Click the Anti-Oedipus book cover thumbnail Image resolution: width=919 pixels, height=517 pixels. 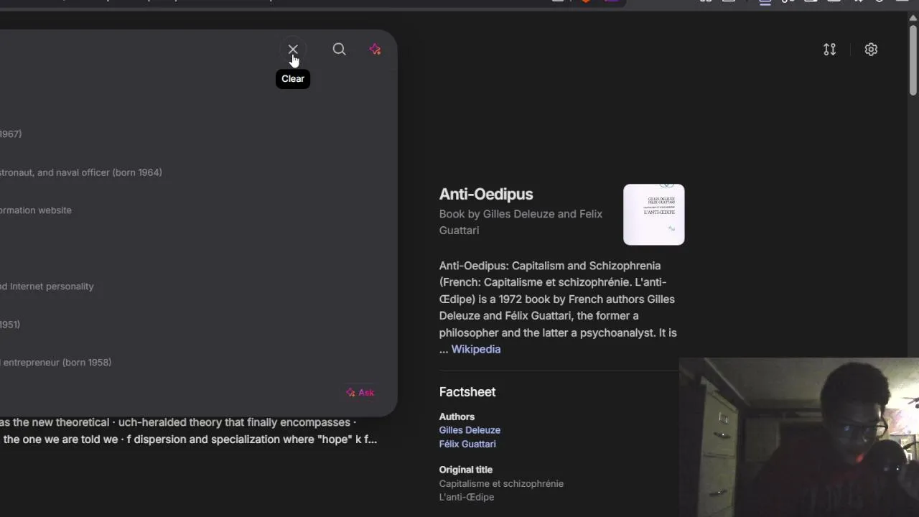(654, 215)
